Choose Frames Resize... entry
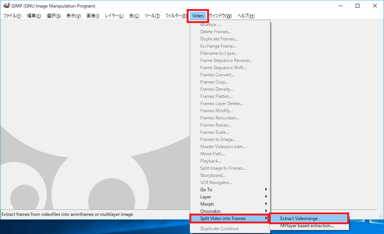This screenshot has height=234, width=384. click(x=230, y=125)
